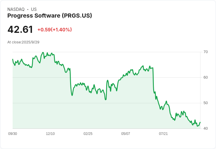Click the 05/07 x-axis date label
The image size is (216, 149).
126,133
